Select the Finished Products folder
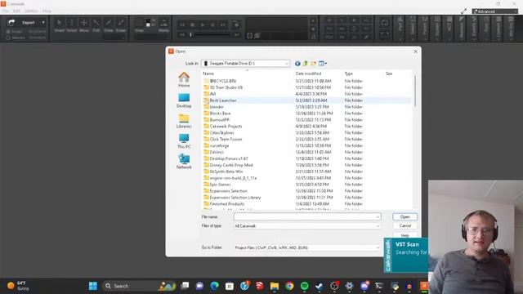This screenshot has width=523, height=294. 227,204
